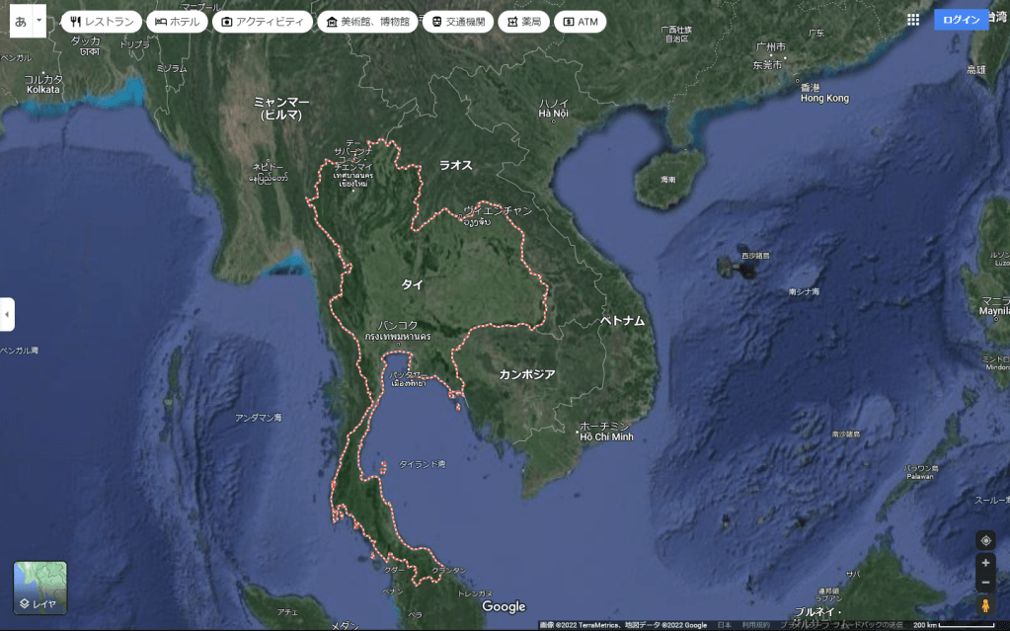
Task: Expand the collapsed side panel arrow
Action: coord(7,314)
